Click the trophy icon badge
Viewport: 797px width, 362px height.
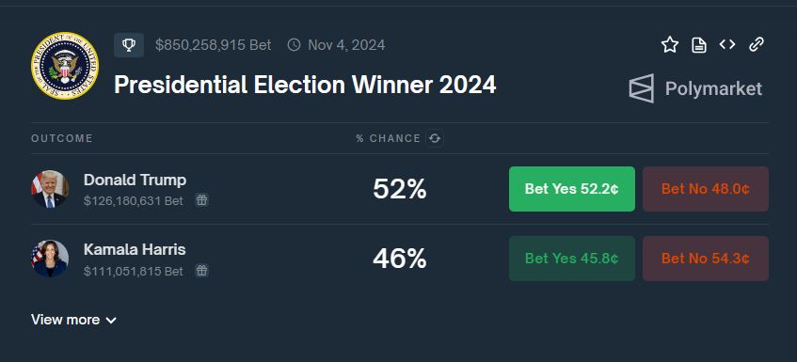pyautogui.click(x=129, y=45)
